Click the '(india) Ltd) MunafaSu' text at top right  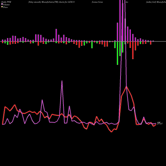156,2
